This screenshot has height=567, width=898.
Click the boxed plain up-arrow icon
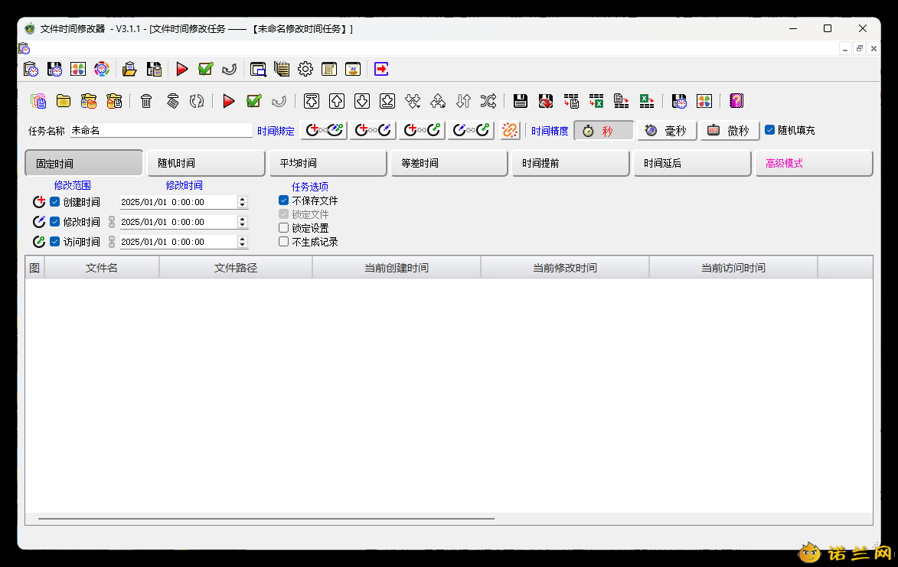click(337, 101)
